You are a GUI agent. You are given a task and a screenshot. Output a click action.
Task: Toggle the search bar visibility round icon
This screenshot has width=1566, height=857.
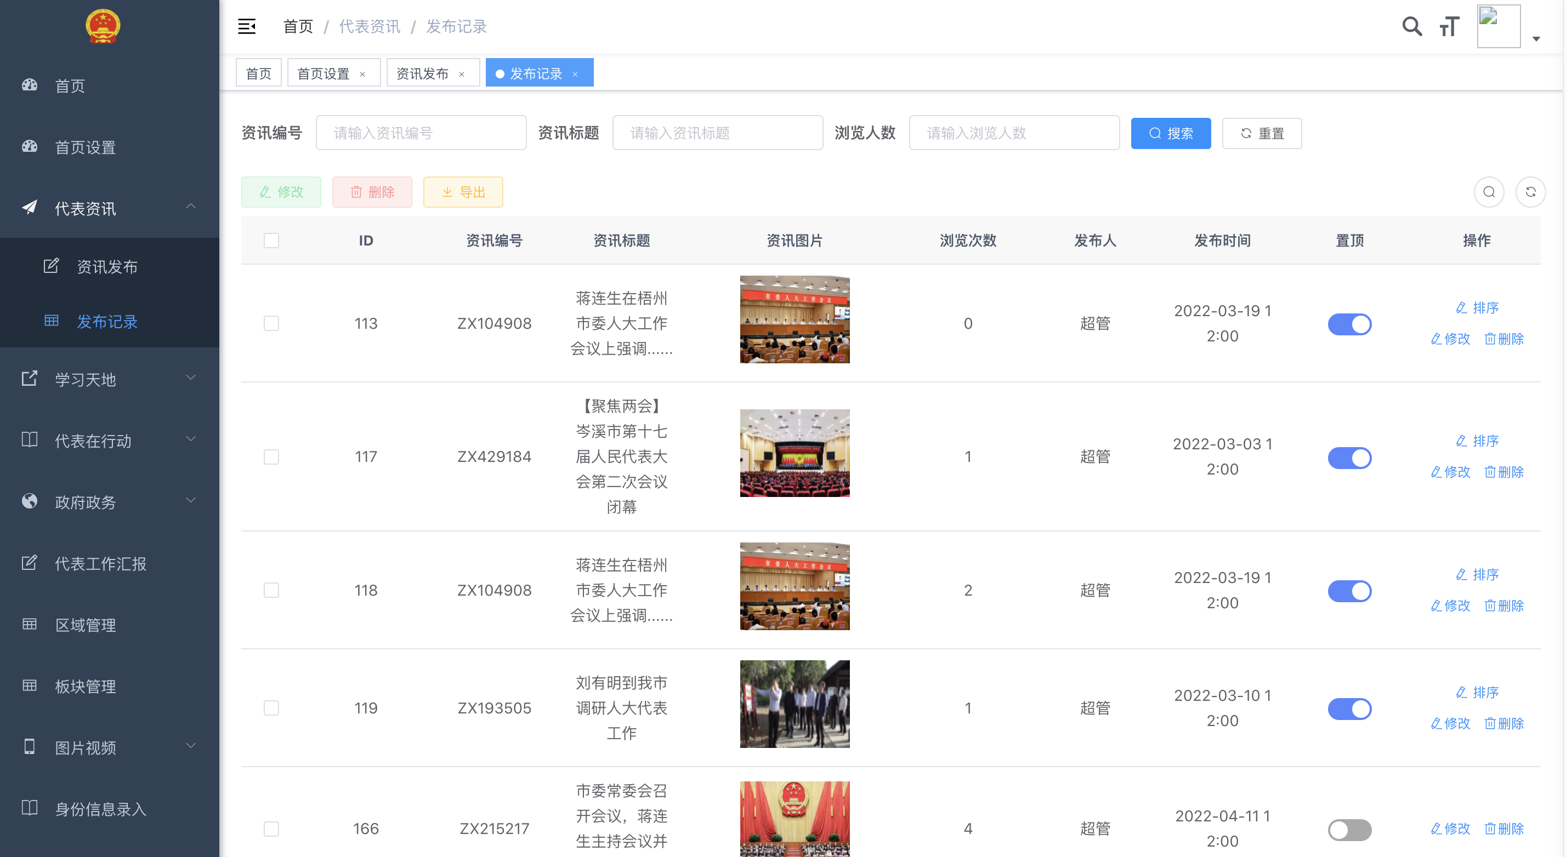1489,192
